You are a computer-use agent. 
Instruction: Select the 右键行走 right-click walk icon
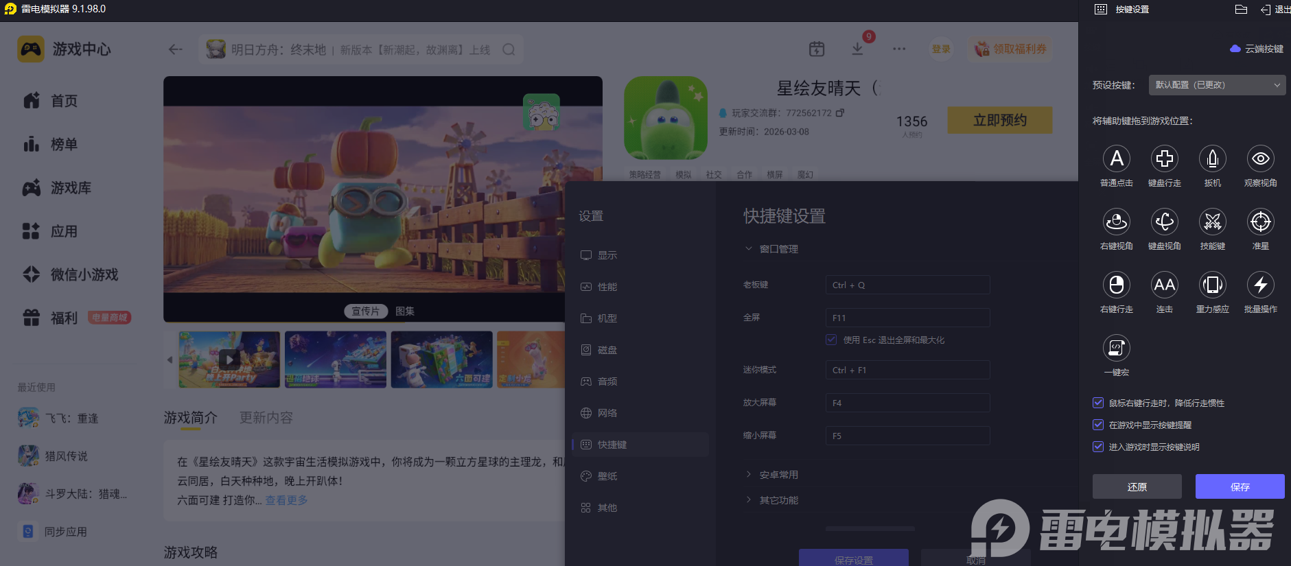(1117, 285)
